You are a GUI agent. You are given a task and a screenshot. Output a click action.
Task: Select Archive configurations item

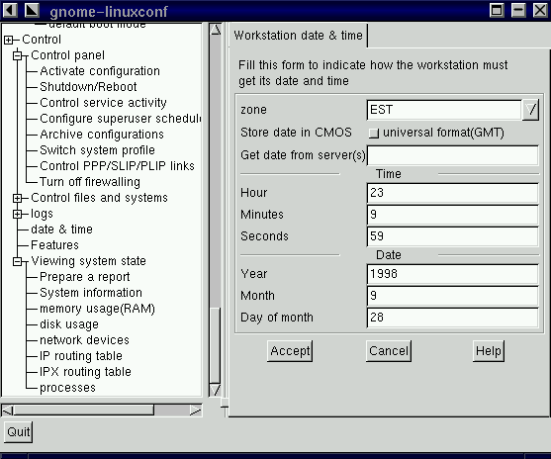(x=102, y=135)
